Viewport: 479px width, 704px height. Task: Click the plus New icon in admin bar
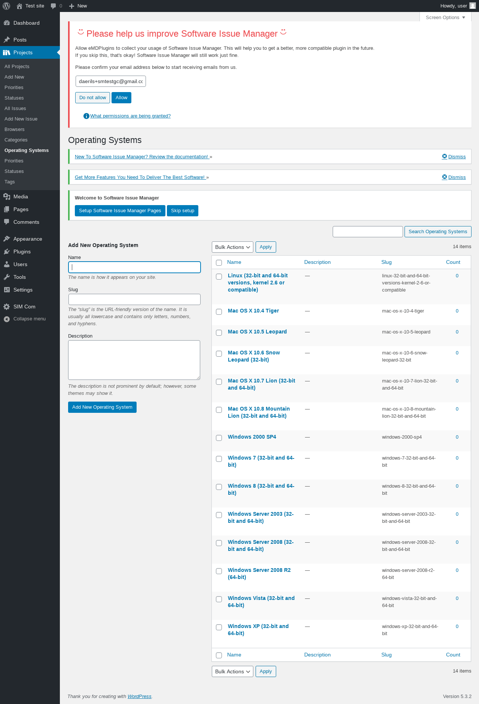72,6
